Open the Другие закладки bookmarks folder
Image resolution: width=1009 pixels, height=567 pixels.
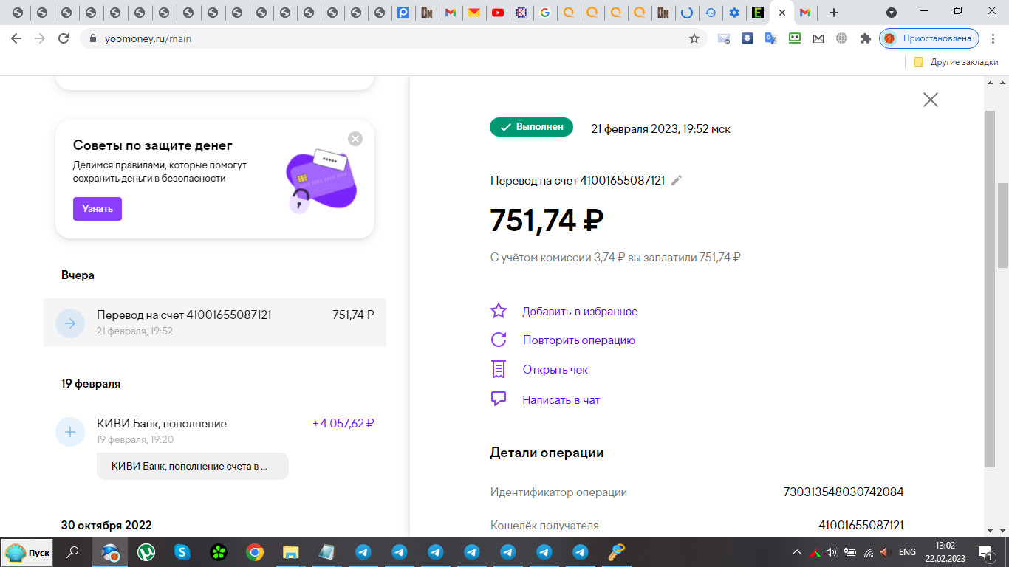point(956,63)
